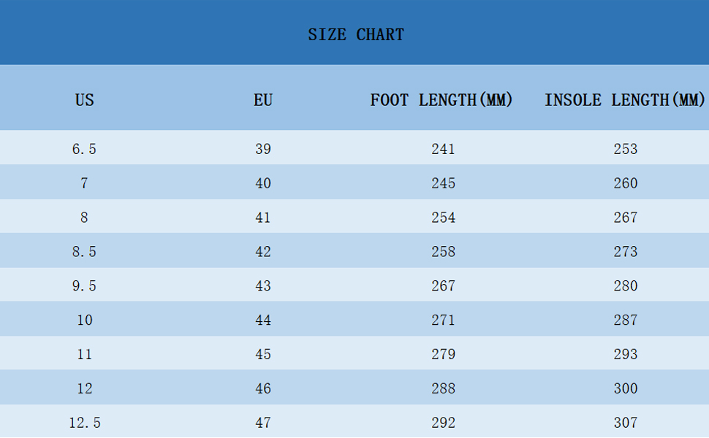Select foot length value 271

[x=443, y=320]
